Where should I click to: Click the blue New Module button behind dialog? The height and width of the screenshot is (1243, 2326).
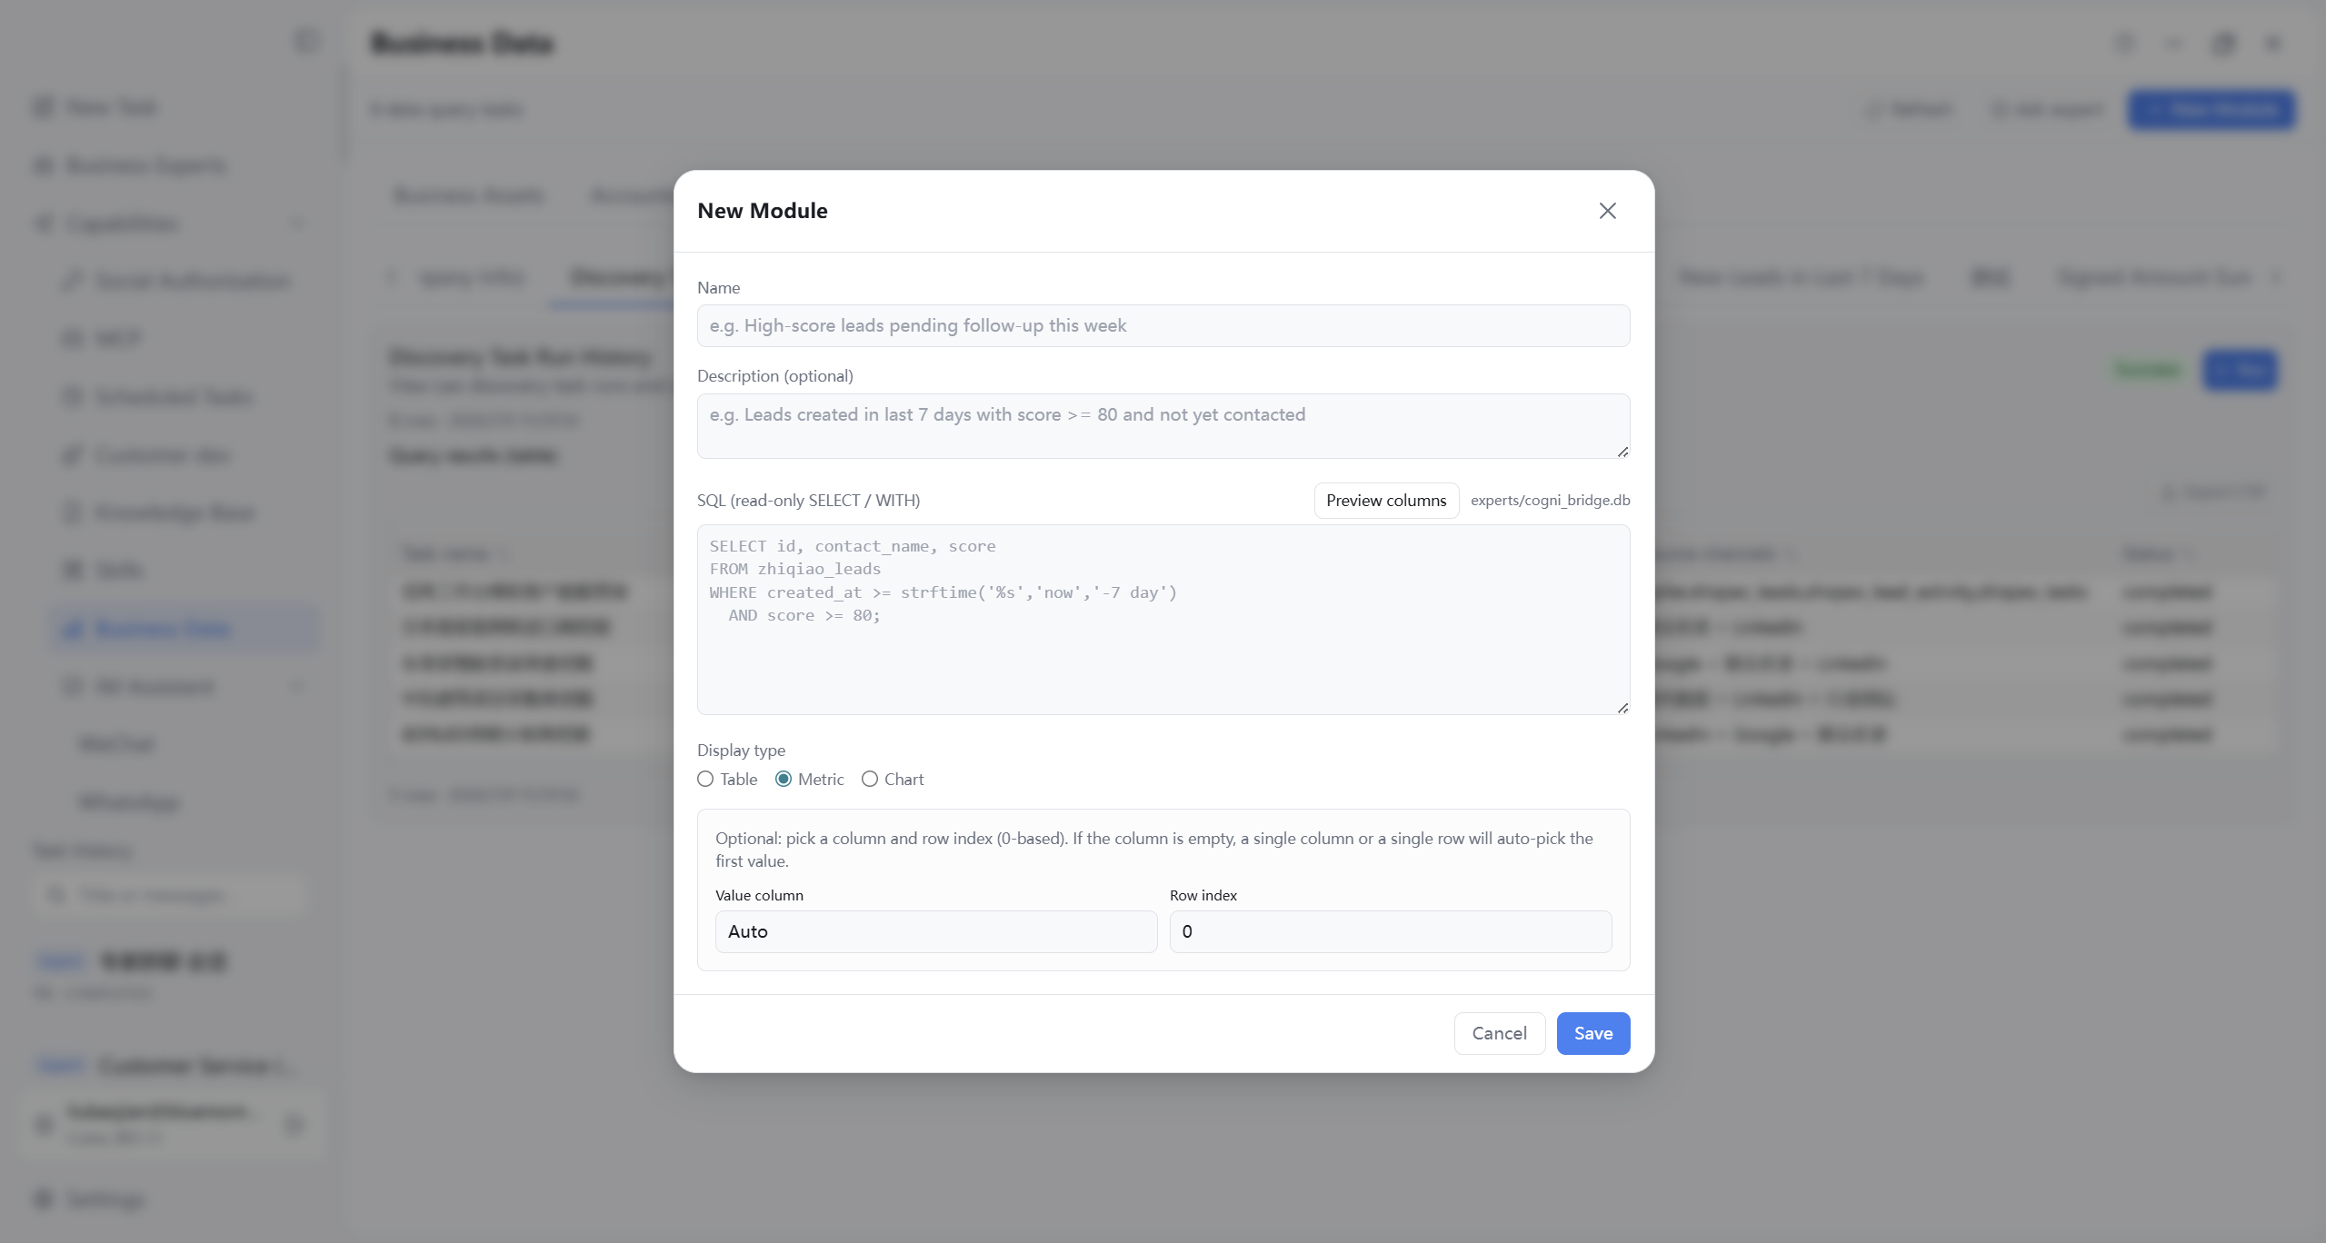2211,110
